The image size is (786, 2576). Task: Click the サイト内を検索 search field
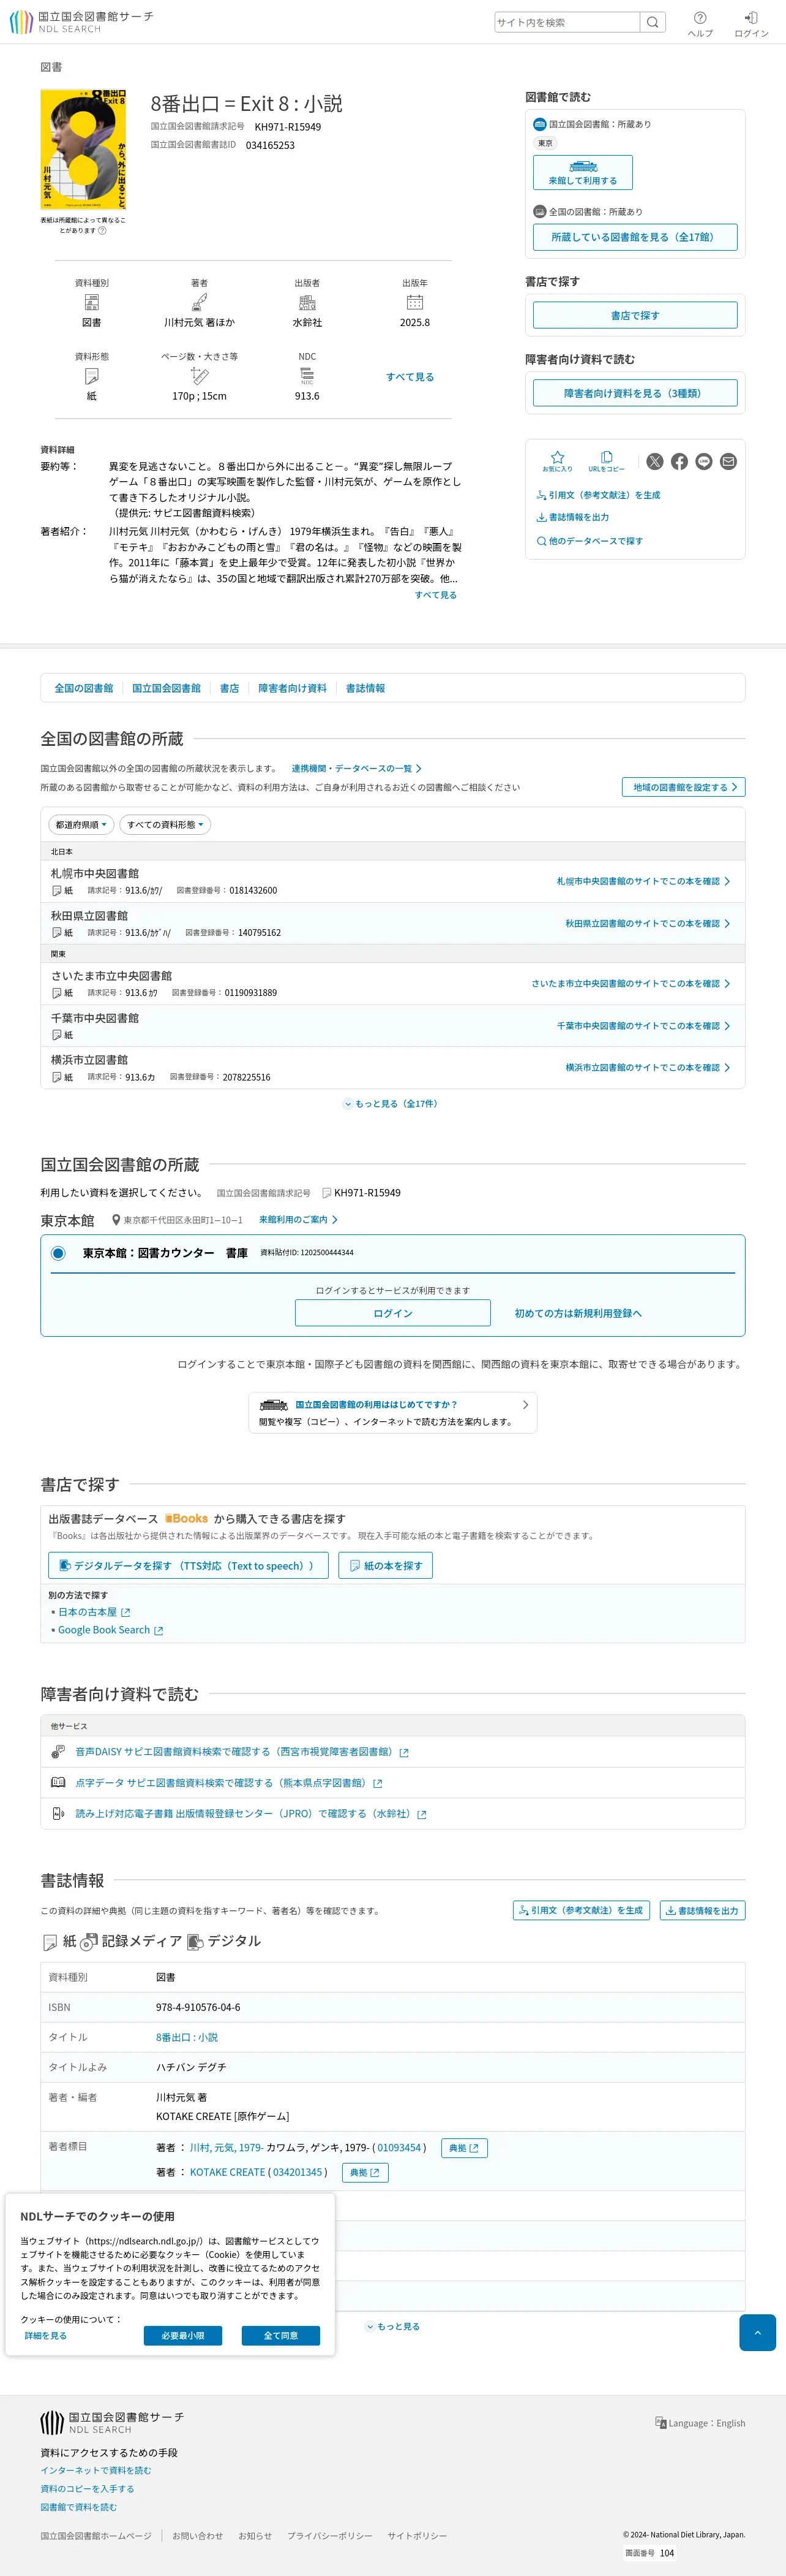(566, 22)
